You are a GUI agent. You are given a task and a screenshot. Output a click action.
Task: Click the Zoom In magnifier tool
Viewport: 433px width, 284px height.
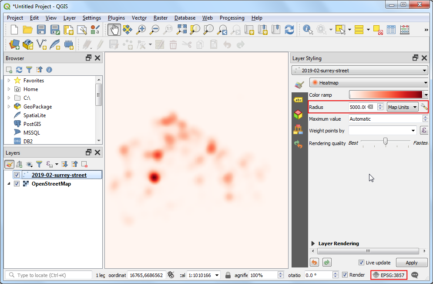(141, 30)
